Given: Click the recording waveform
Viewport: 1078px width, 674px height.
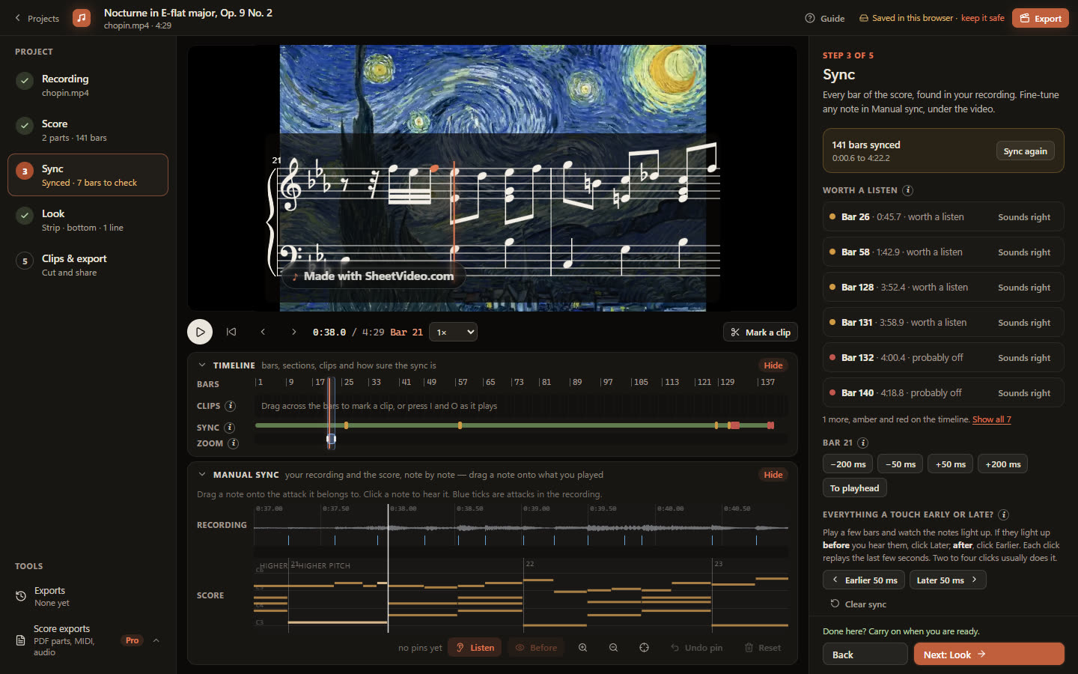Looking at the screenshot, I should (x=521, y=527).
